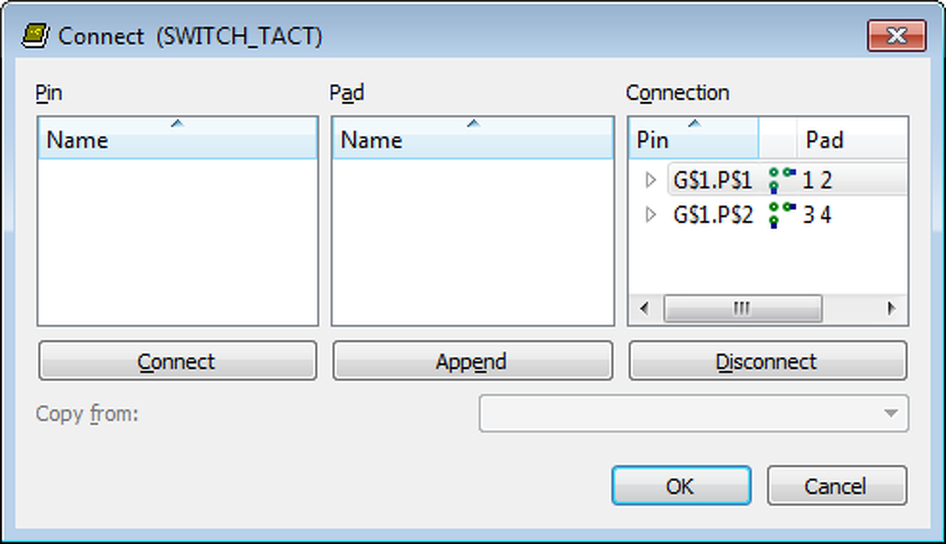This screenshot has height=544, width=946.
Task: Sort the Pin list by Name header
Action: click(x=177, y=140)
